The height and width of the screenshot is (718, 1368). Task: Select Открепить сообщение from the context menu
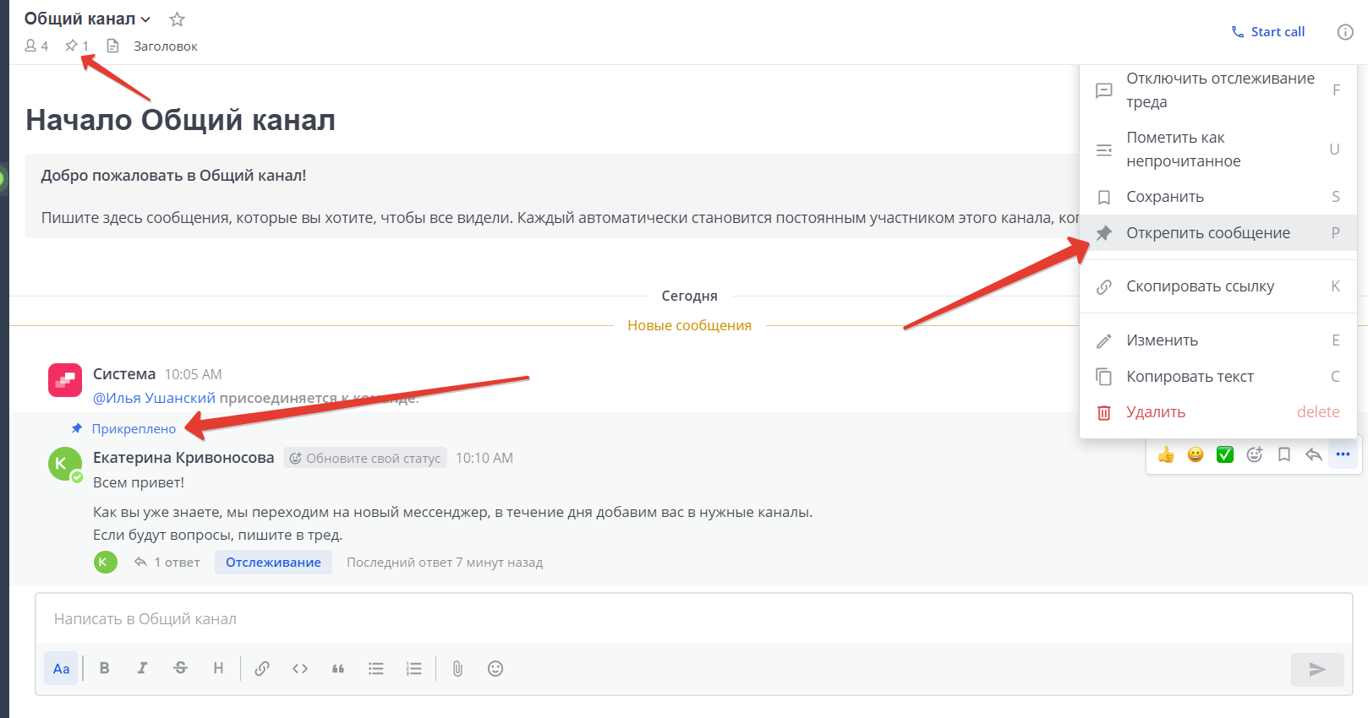pyautogui.click(x=1207, y=233)
